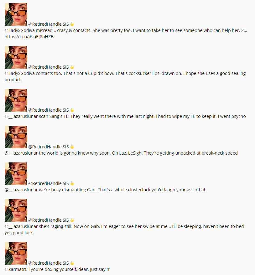
Task: Select the profile picture on the 'dismantling Gab' tweet
Action: click(16, 174)
